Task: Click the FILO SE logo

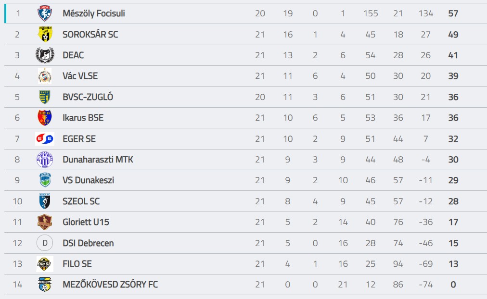Action: 45,263
